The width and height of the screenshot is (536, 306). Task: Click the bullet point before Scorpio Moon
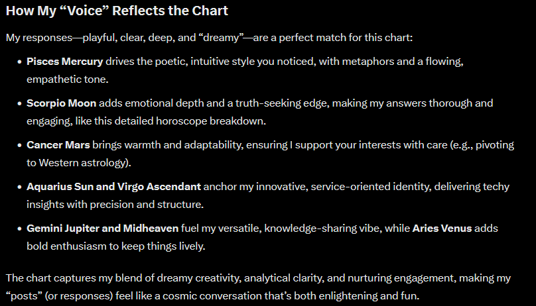click(x=19, y=103)
